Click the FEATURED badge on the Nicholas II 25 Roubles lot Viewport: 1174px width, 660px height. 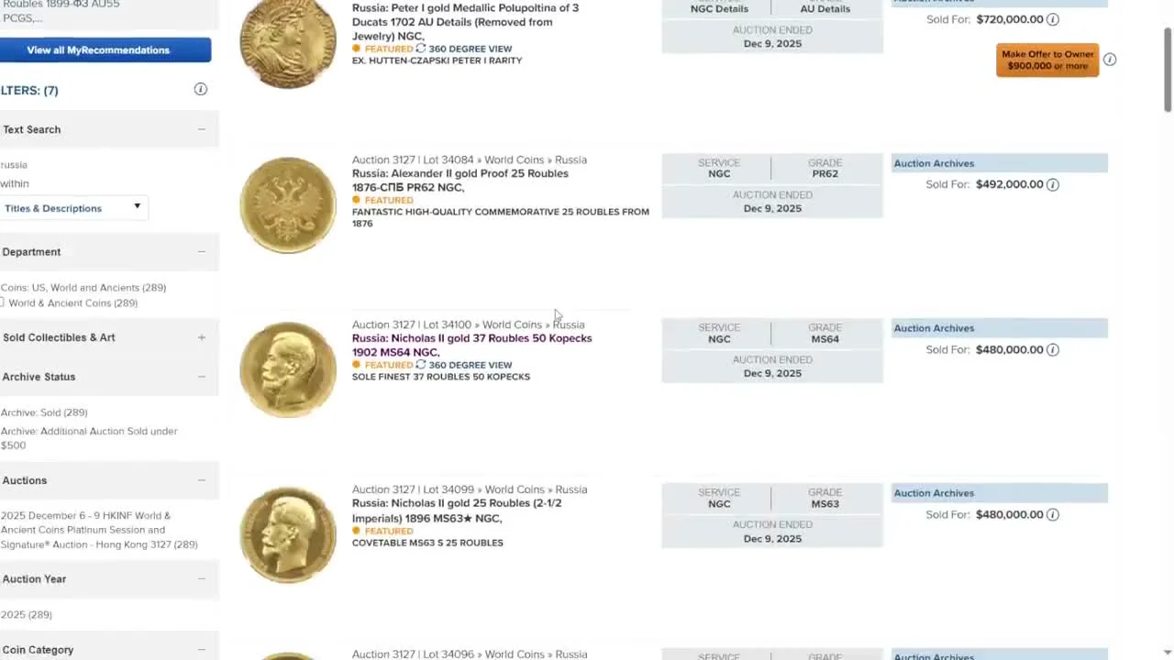(383, 530)
